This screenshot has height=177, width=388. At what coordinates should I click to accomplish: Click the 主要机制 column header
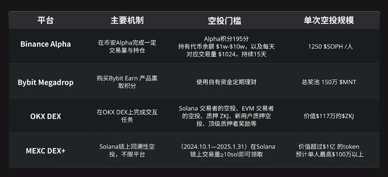[x=127, y=20]
